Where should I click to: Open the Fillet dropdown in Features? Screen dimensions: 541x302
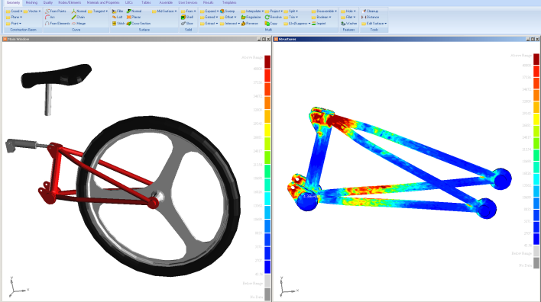(348, 17)
